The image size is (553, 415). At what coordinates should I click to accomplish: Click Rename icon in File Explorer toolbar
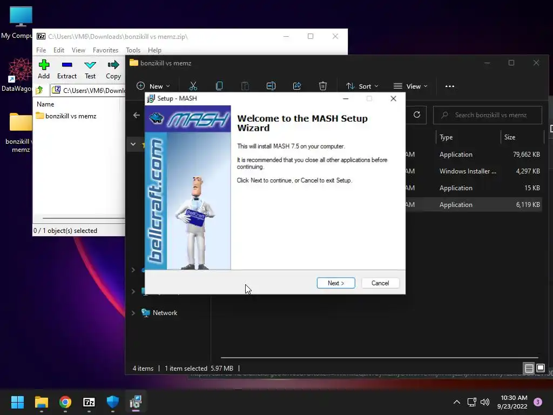tap(271, 86)
